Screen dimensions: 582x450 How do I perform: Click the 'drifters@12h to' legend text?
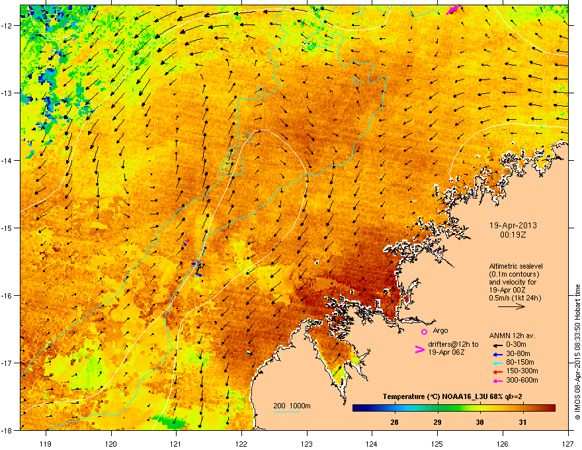pyautogui.click(x=453, y=344)
